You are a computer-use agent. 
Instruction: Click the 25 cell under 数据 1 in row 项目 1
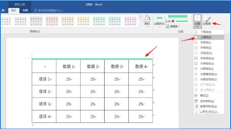68,79
